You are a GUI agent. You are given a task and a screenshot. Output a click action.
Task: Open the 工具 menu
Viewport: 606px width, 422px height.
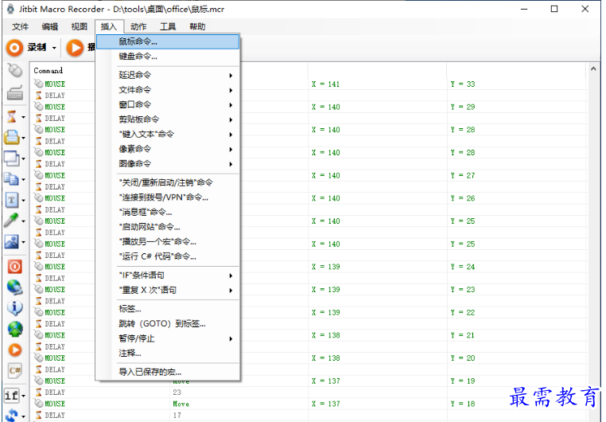coord(168,27)
